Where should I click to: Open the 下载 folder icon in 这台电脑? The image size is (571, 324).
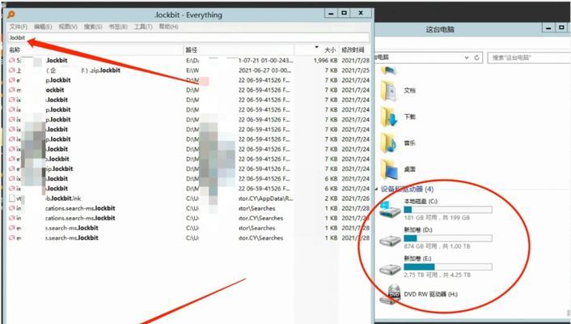tap(388, 117)
